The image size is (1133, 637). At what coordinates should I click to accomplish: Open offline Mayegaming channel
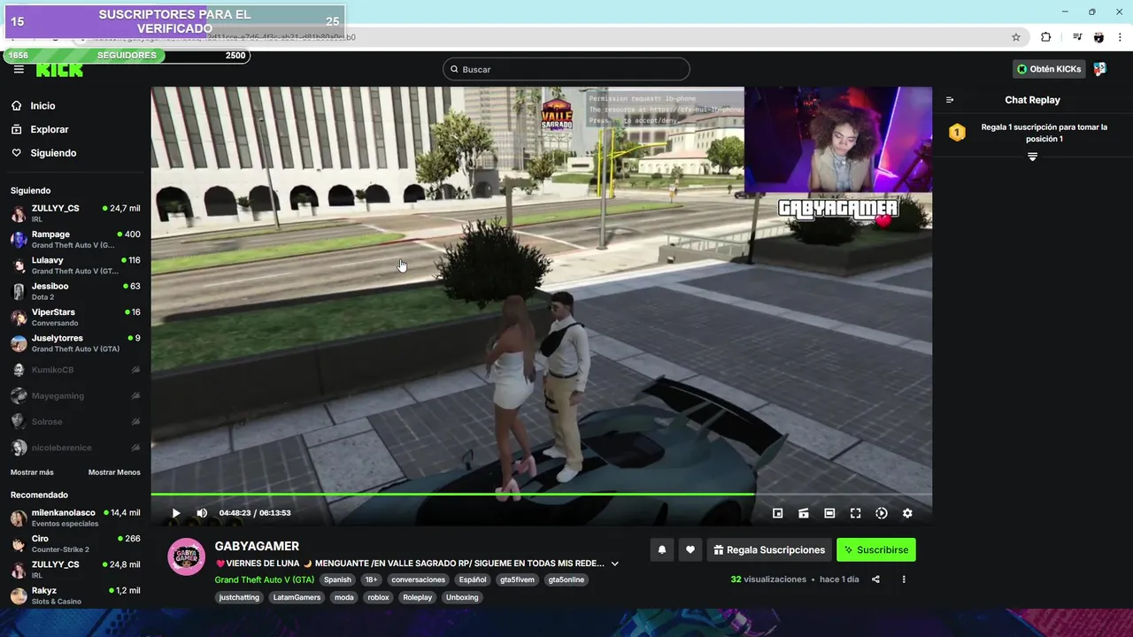(x=75, y=395)
